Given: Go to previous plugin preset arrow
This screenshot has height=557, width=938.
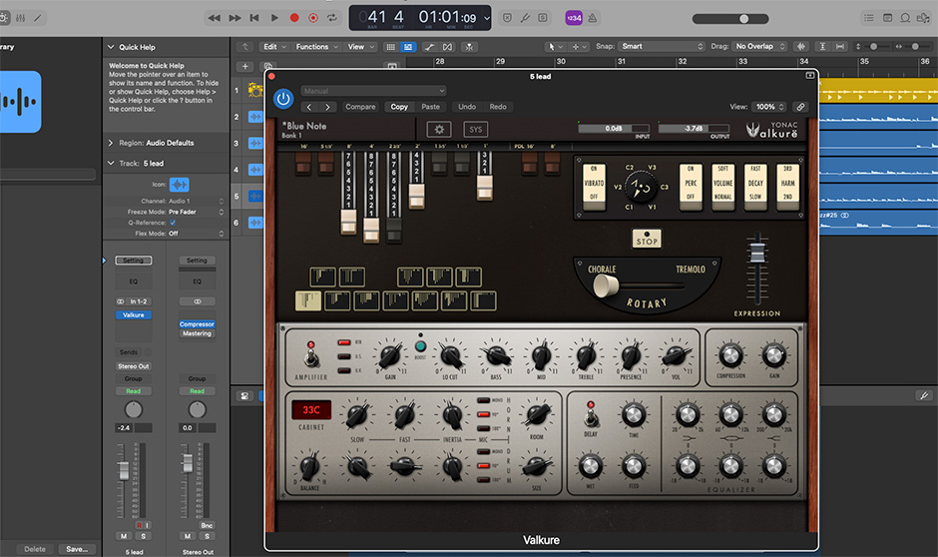Looking at the screenshot, I should 309,107.
